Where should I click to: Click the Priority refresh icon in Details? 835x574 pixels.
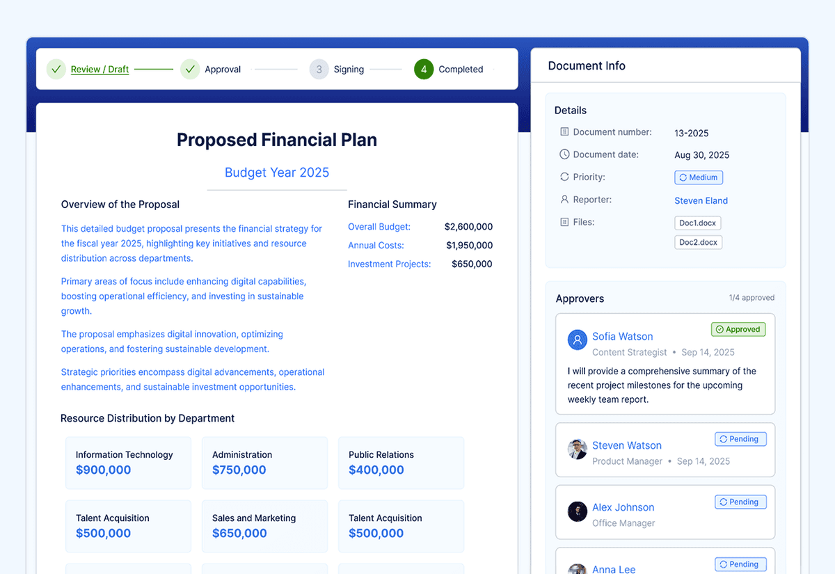tap(564, 177)
